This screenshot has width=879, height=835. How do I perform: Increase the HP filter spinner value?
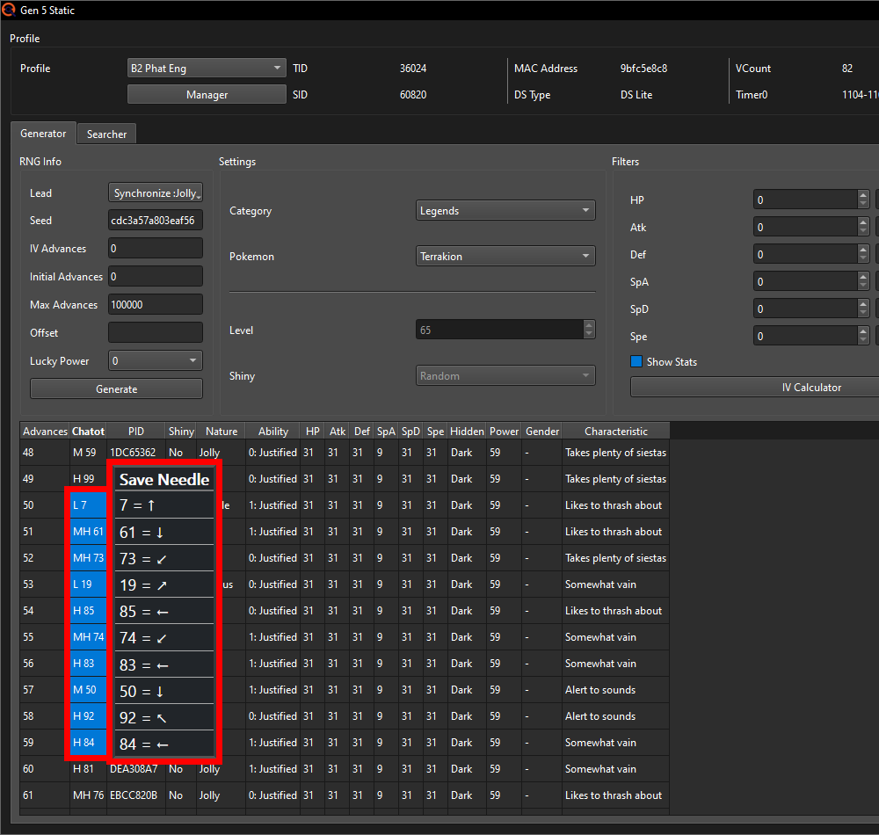click(x=863, y=195)
